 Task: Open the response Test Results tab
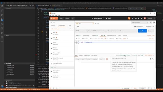click(x=94, y=55)
